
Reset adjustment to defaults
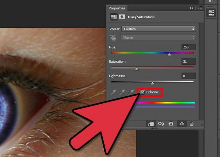(171, 124)
